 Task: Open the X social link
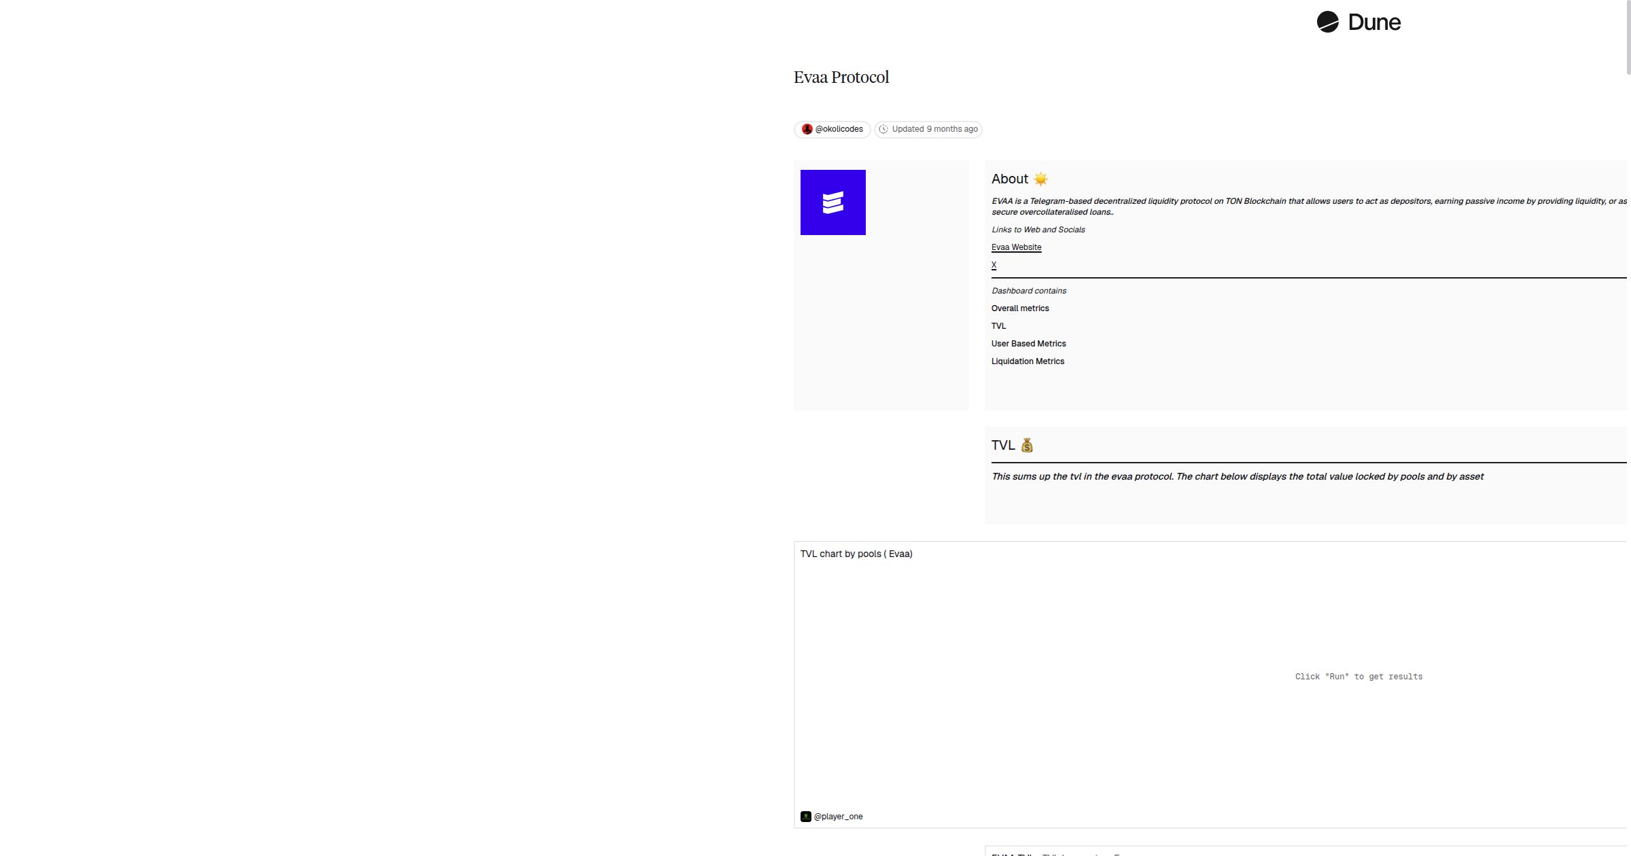pyautogui.click(x=994, y=265)
